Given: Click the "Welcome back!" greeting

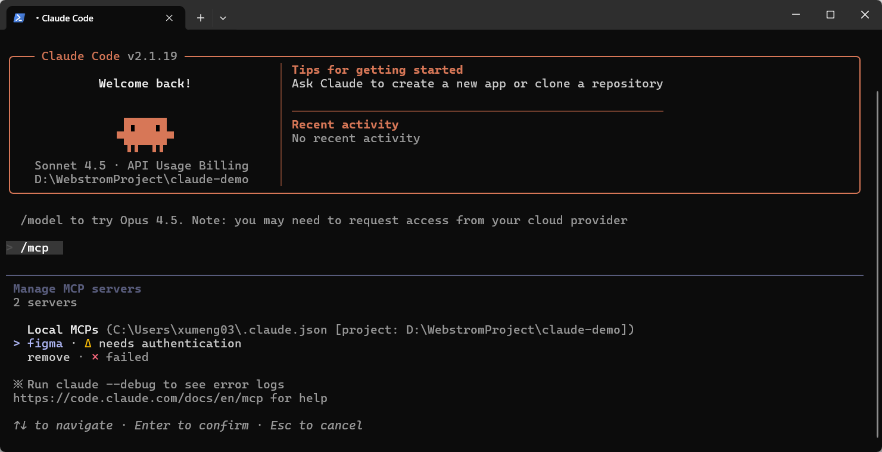Looking at the screenshot, I should (145, 83).
